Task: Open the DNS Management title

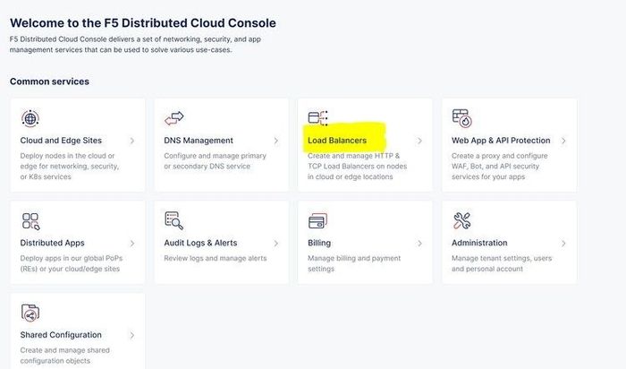Action: click(199, 141)
